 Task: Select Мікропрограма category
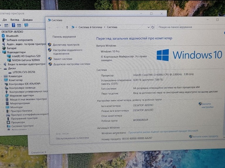click(20, 103)
